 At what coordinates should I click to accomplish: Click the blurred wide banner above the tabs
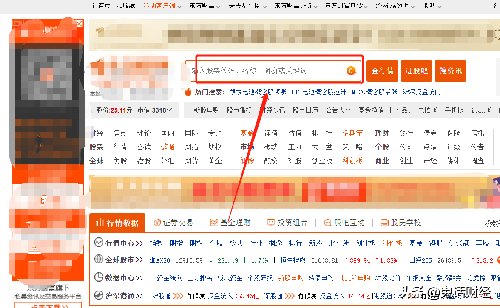tap(295, 192)
